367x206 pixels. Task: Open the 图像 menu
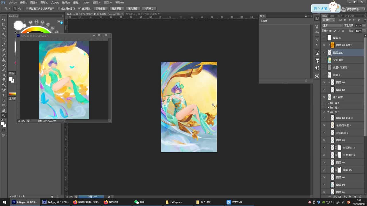pyautogui.click(x=34, y=3)
